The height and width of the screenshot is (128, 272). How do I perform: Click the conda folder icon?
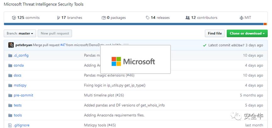click(x=10, y=65)
